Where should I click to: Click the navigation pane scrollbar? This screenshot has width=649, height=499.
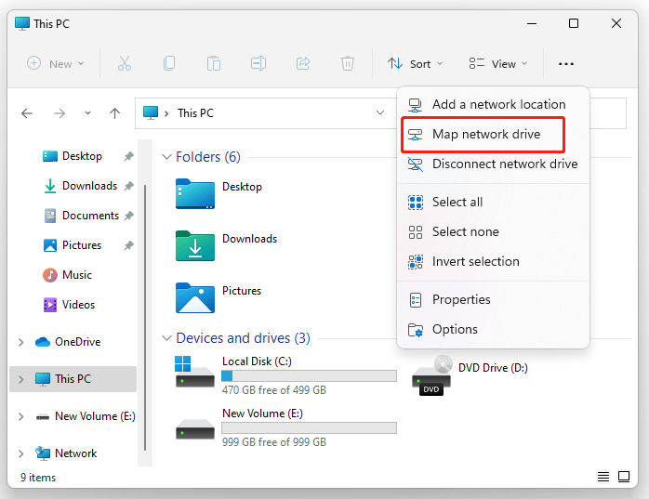click(x=145, y=317)
